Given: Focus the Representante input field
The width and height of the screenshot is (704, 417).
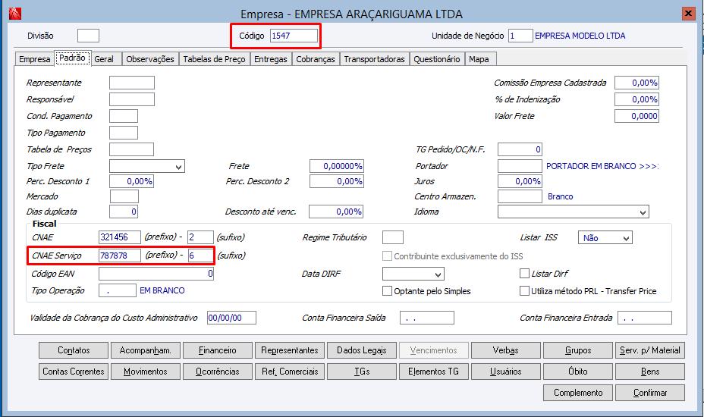Looking at the screenshot, I should 132,83.
